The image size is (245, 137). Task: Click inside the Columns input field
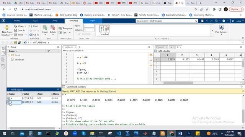(89, 30)
